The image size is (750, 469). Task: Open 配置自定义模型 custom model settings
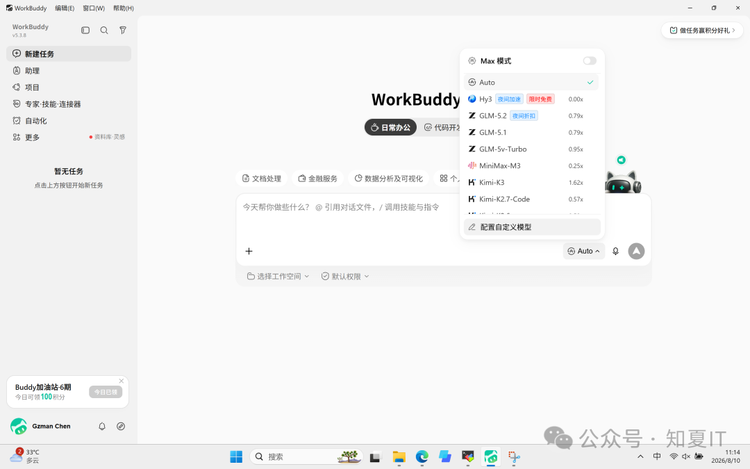tap(532, 227)
